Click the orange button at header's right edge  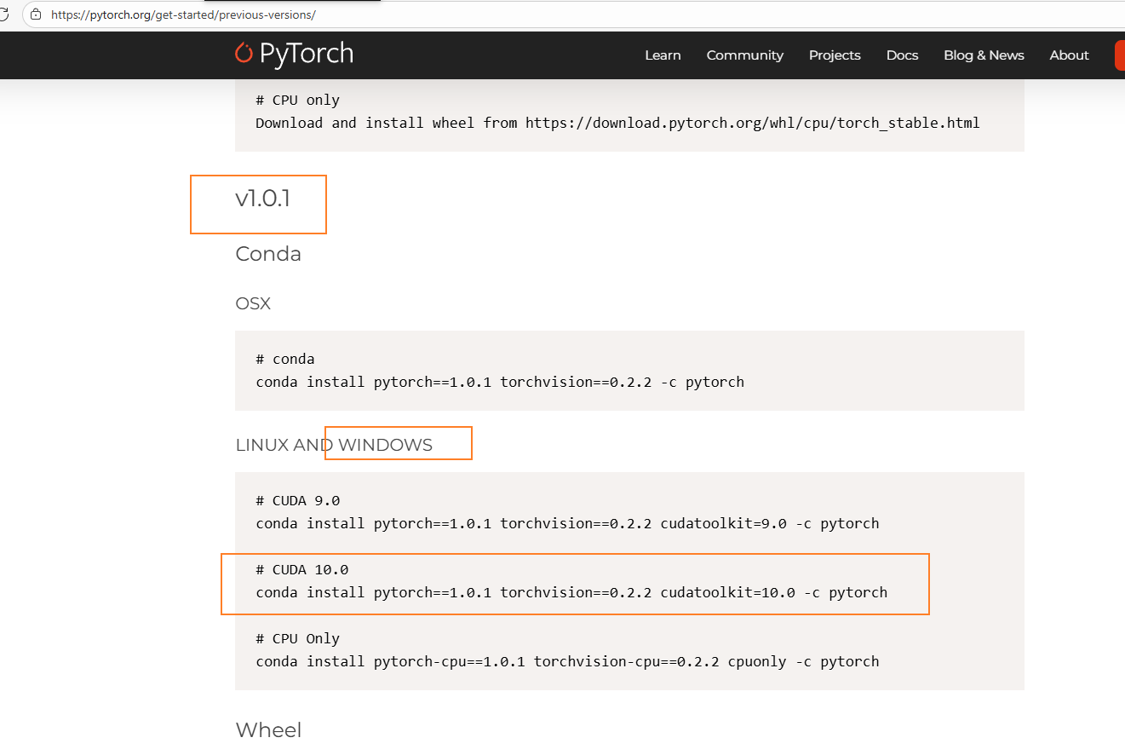coord(1120,55)
